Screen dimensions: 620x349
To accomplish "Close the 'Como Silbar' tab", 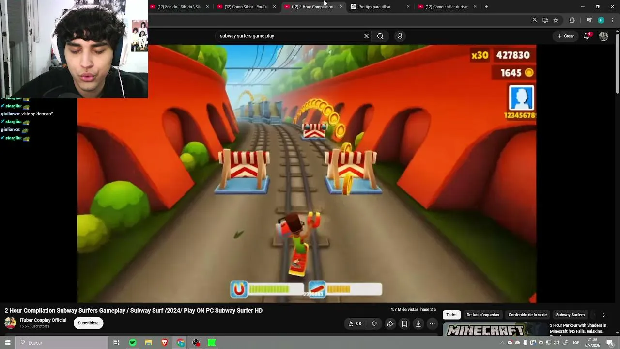I will point(274,7).
